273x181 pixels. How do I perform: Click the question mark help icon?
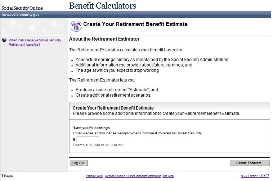coord(4,40)
